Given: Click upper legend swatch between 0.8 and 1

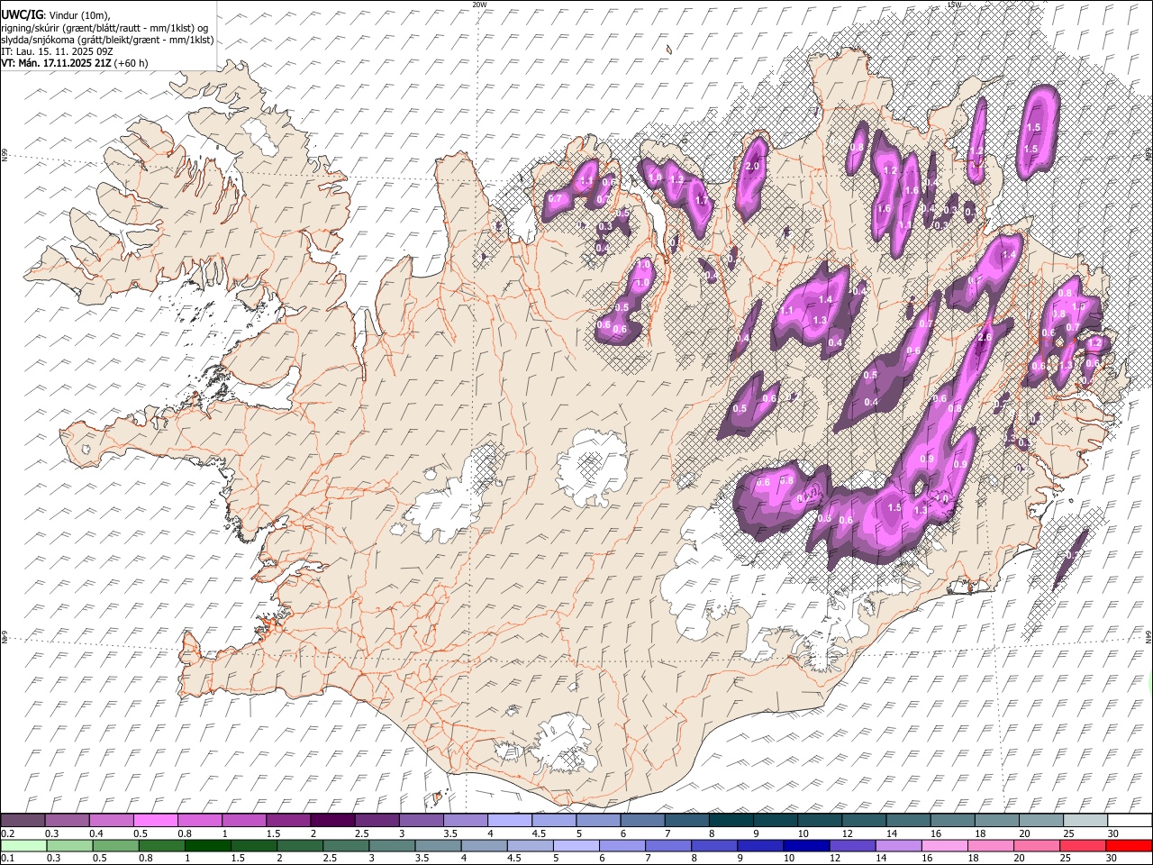Looking at the screenshot, I should [x=200, y=820].
